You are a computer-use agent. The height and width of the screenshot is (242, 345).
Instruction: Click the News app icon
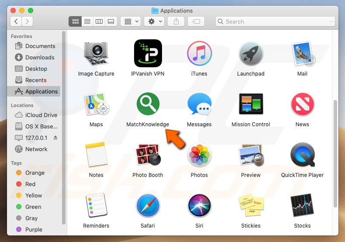tap(302, 104)
